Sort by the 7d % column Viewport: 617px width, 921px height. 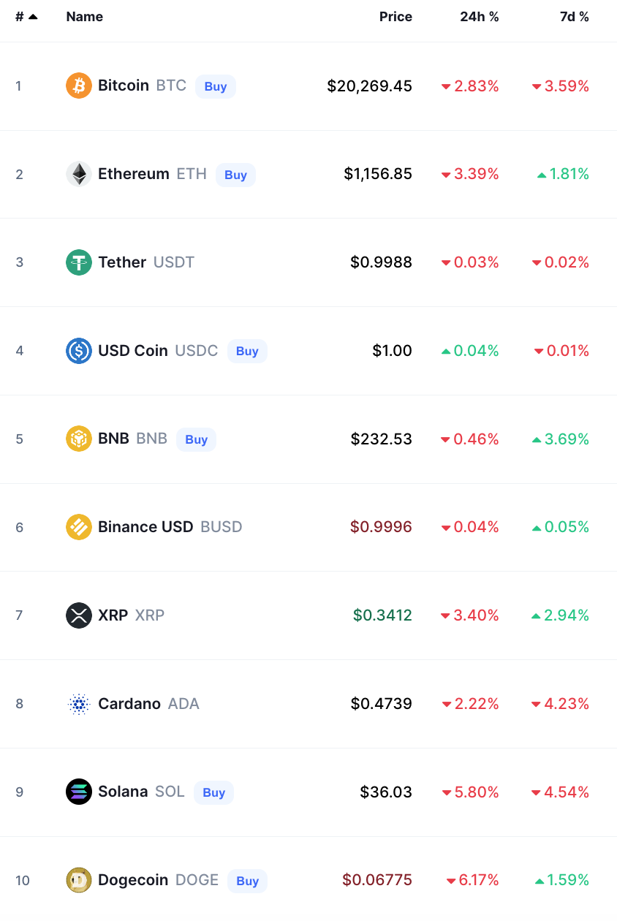574,17
